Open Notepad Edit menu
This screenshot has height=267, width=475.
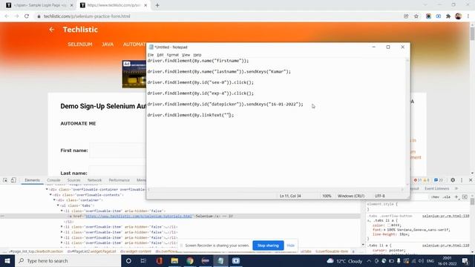click(160, 55)
